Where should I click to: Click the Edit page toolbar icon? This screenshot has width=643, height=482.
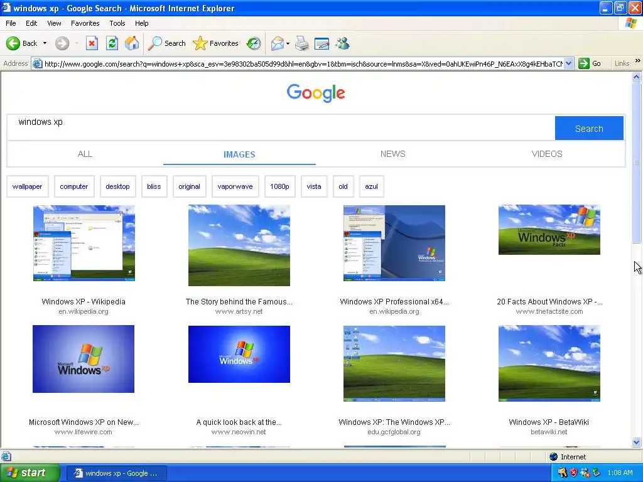point(322,43)
